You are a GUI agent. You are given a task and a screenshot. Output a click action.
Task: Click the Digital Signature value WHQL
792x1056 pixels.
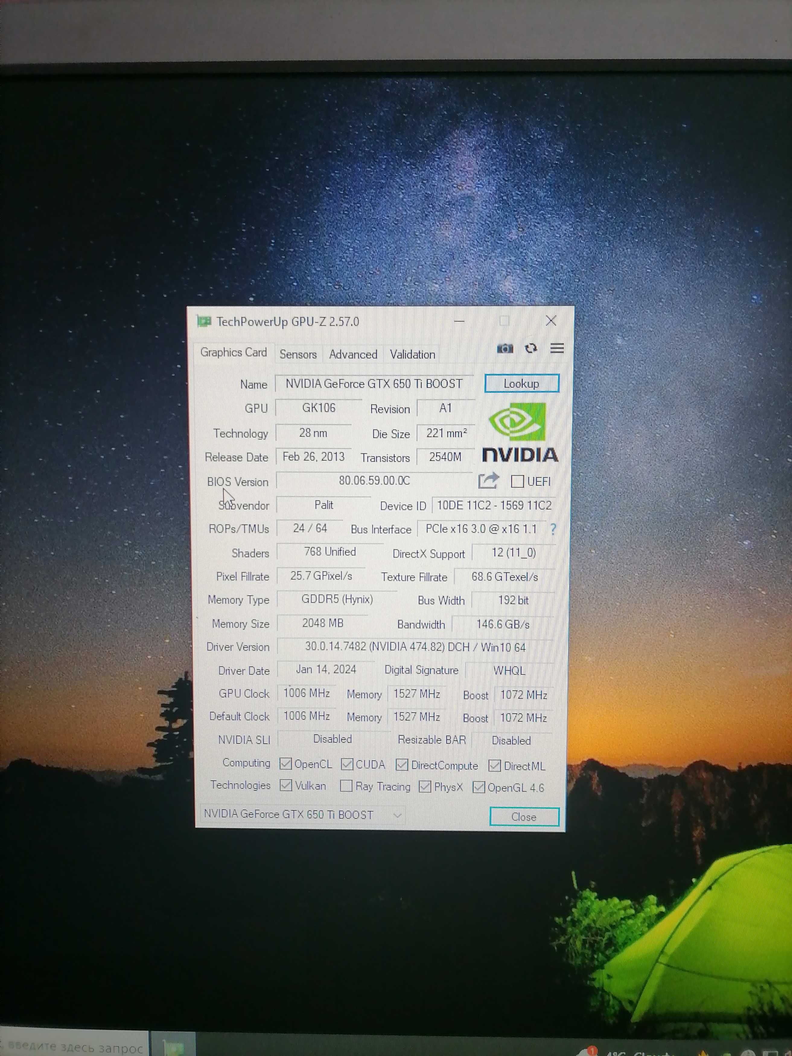(509, 671)
